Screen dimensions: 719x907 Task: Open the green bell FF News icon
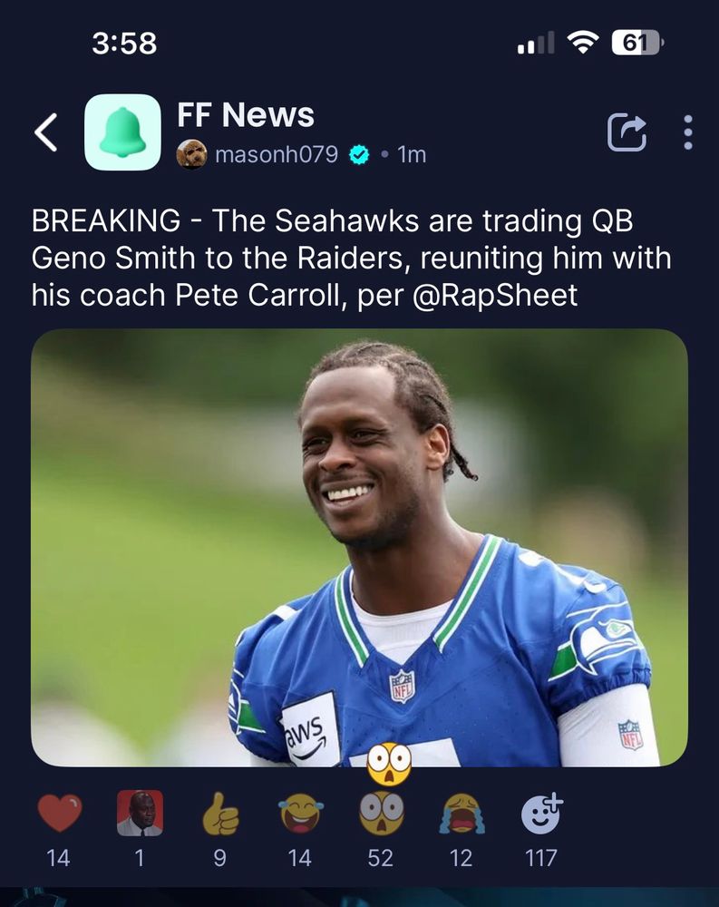tap(122, 132)
